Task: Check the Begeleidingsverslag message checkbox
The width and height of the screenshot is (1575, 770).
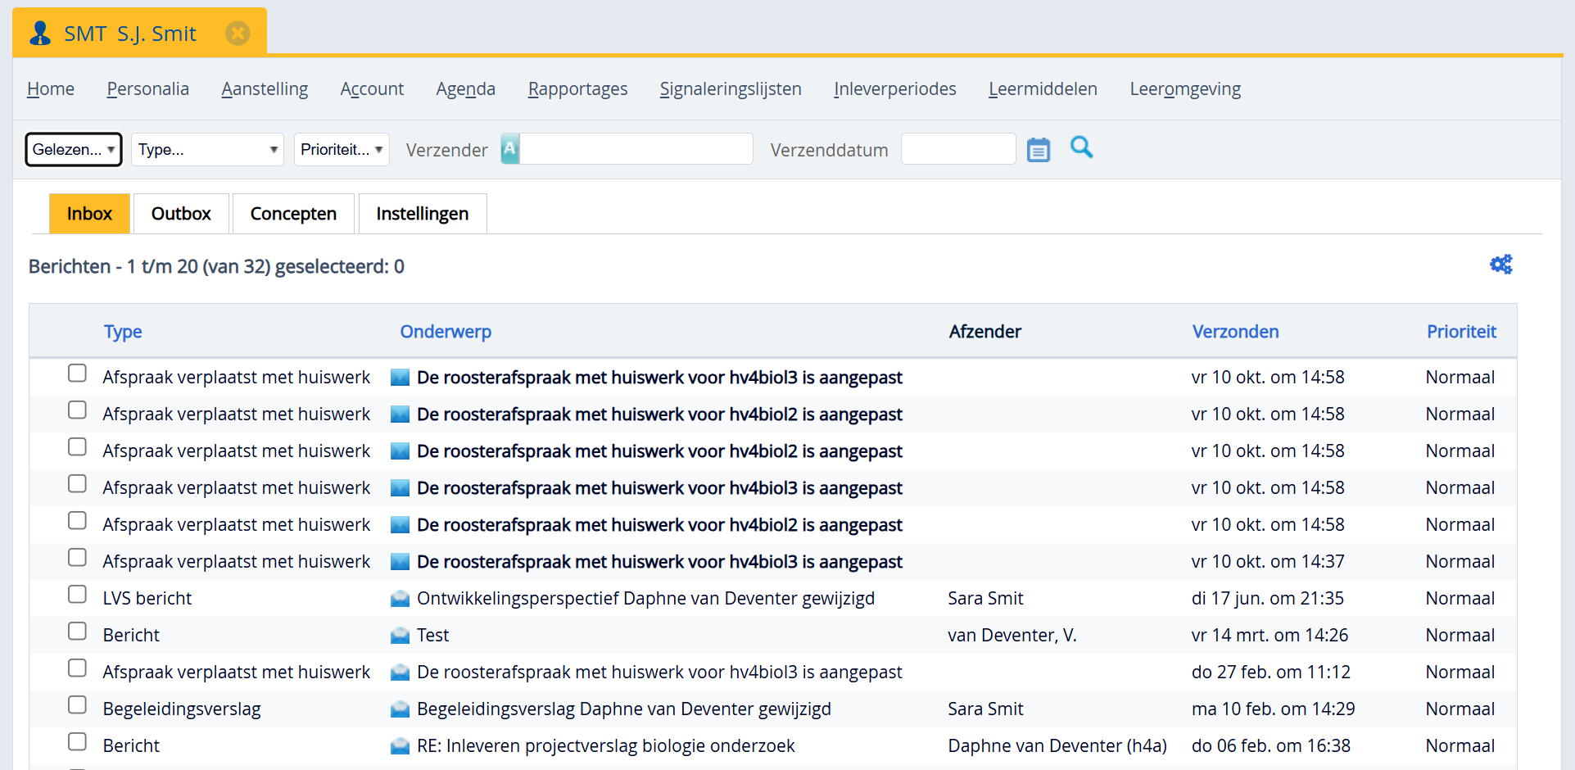Action: pos(77,705)
